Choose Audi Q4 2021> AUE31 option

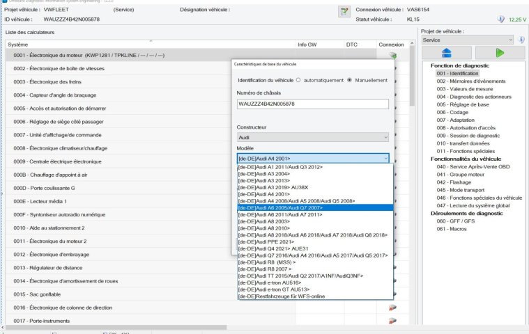[x=316, y=248]
